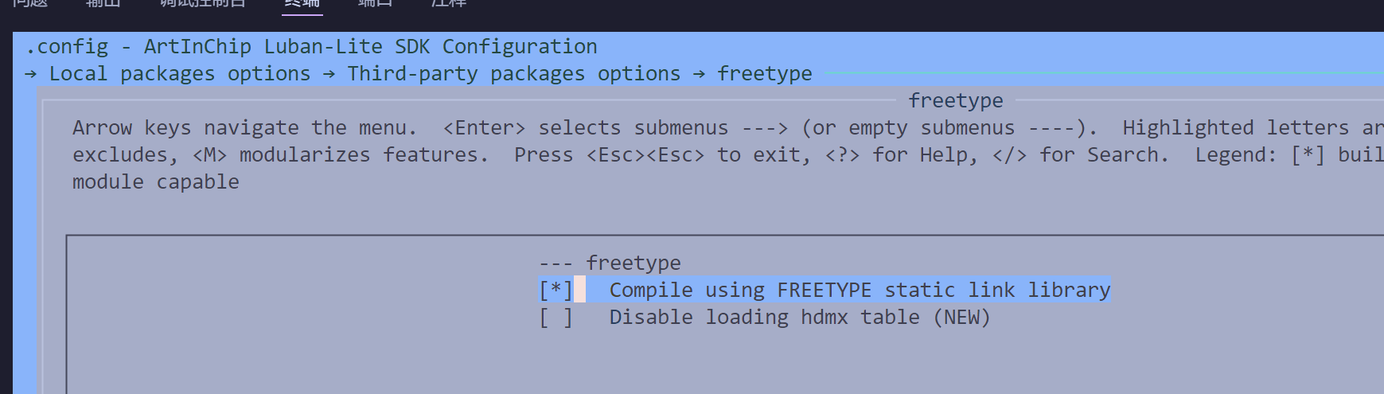Click the <Enter> key hint in instructions
Image resolution: width=1384 pixels, height=394 pixels.
click(484, 128)
